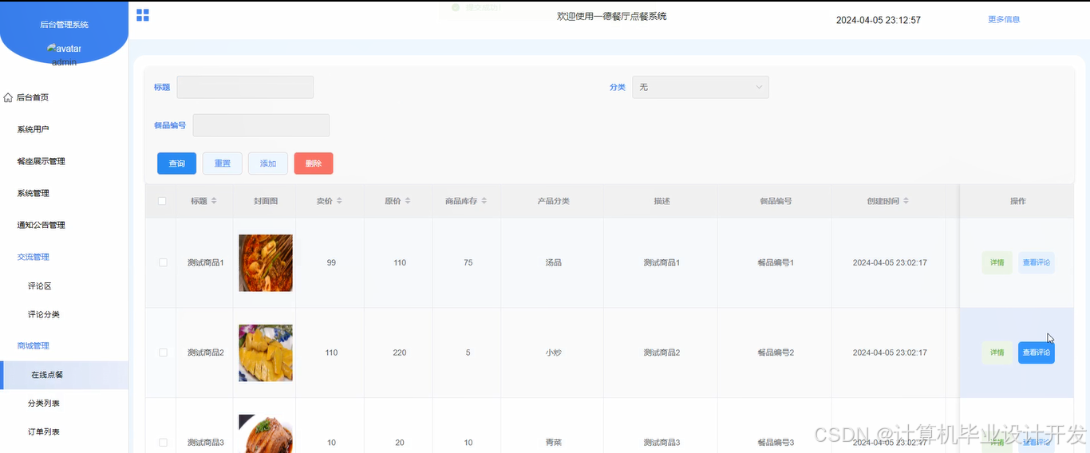Toggle the select-all header checkbox
This screenshot has height=453, width=1090.
[x=162, y=201]
